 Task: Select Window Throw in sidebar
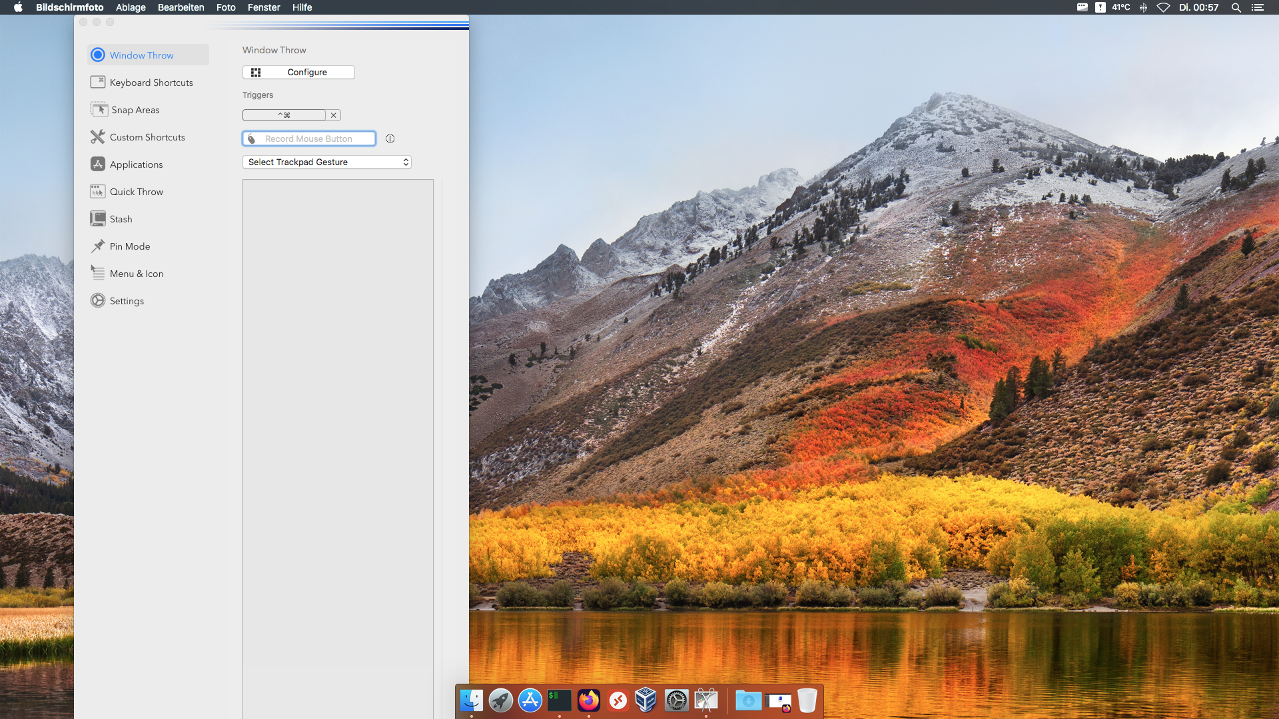coord(141,55)
